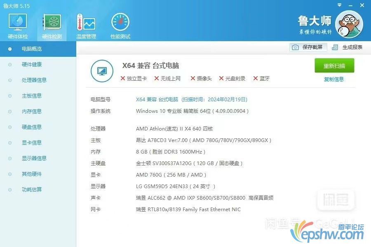This screenshot has height=247, width=371.
Task: Click the LG GSM59D5 24EN33 monitor value
Action: pyautogui.click(x=176, y=186)
